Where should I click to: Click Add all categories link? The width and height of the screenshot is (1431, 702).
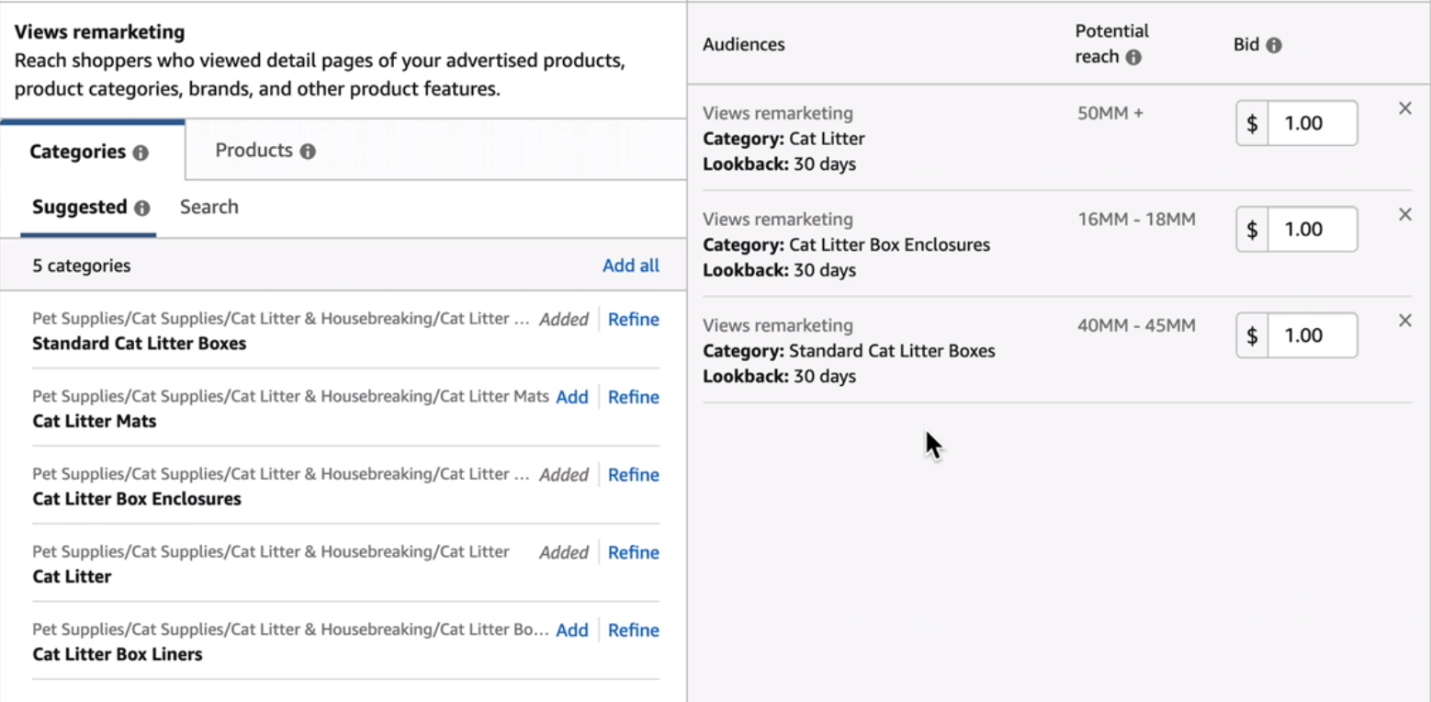pyautogui.click(x=630, y=266)
